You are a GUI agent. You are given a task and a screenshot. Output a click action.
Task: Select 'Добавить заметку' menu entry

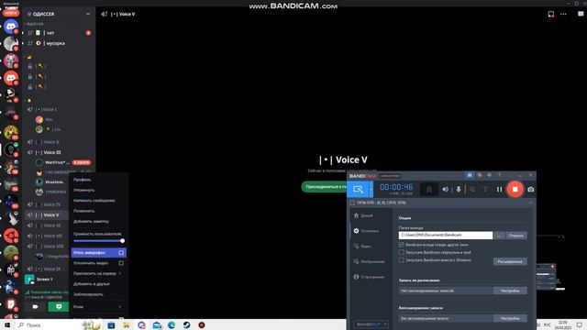[x=98, y=222]
